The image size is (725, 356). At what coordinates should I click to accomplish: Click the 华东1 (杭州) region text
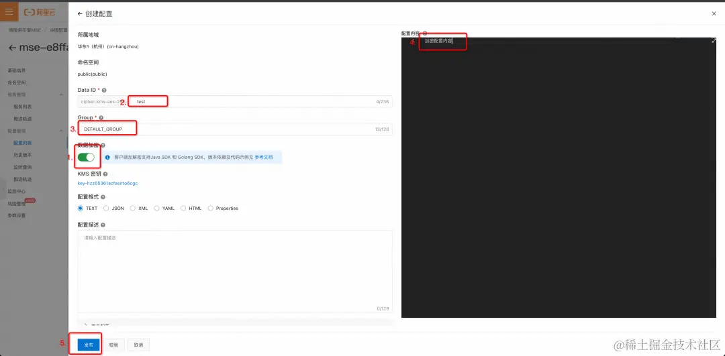click(x=108, y=47)
